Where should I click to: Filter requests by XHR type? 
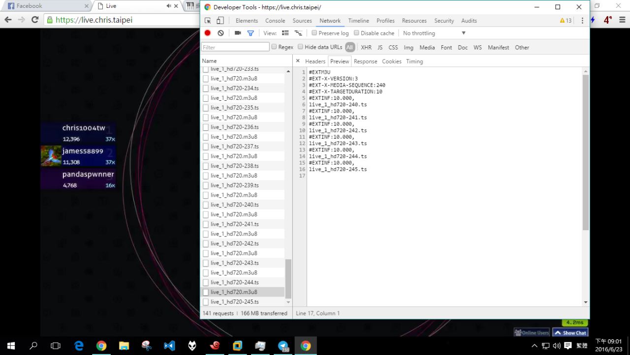tap(366, 48)
